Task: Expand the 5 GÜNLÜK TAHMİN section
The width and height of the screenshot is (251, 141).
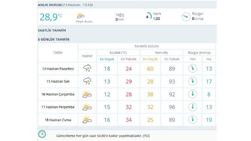Action: 54,39
